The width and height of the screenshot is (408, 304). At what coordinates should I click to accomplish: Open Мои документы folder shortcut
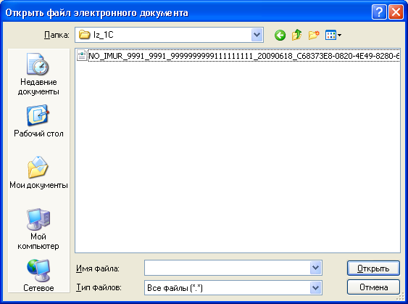38,173
